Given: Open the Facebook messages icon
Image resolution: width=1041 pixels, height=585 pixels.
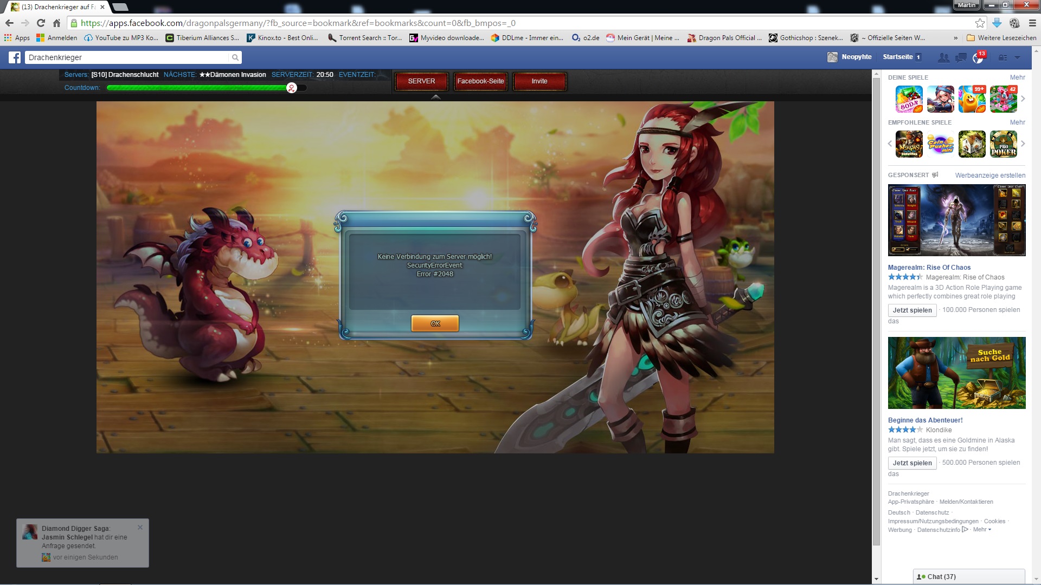Looking at the screenshot, I should [960, 57].
